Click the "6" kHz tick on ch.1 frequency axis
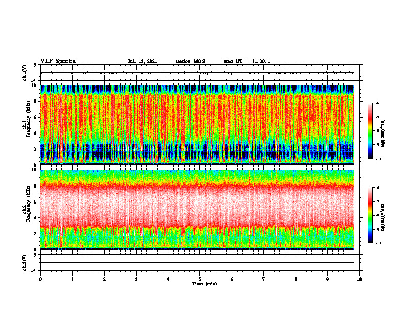Viewport: 405px width, 313px height. 36,117
